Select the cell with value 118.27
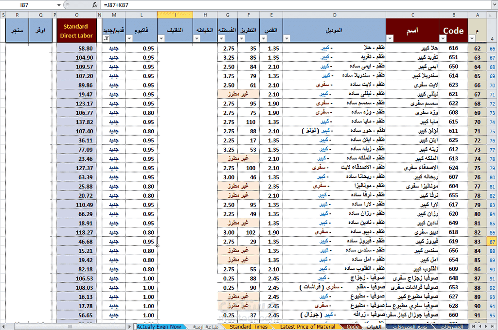498x330 pixels. (x=76, y=233)
